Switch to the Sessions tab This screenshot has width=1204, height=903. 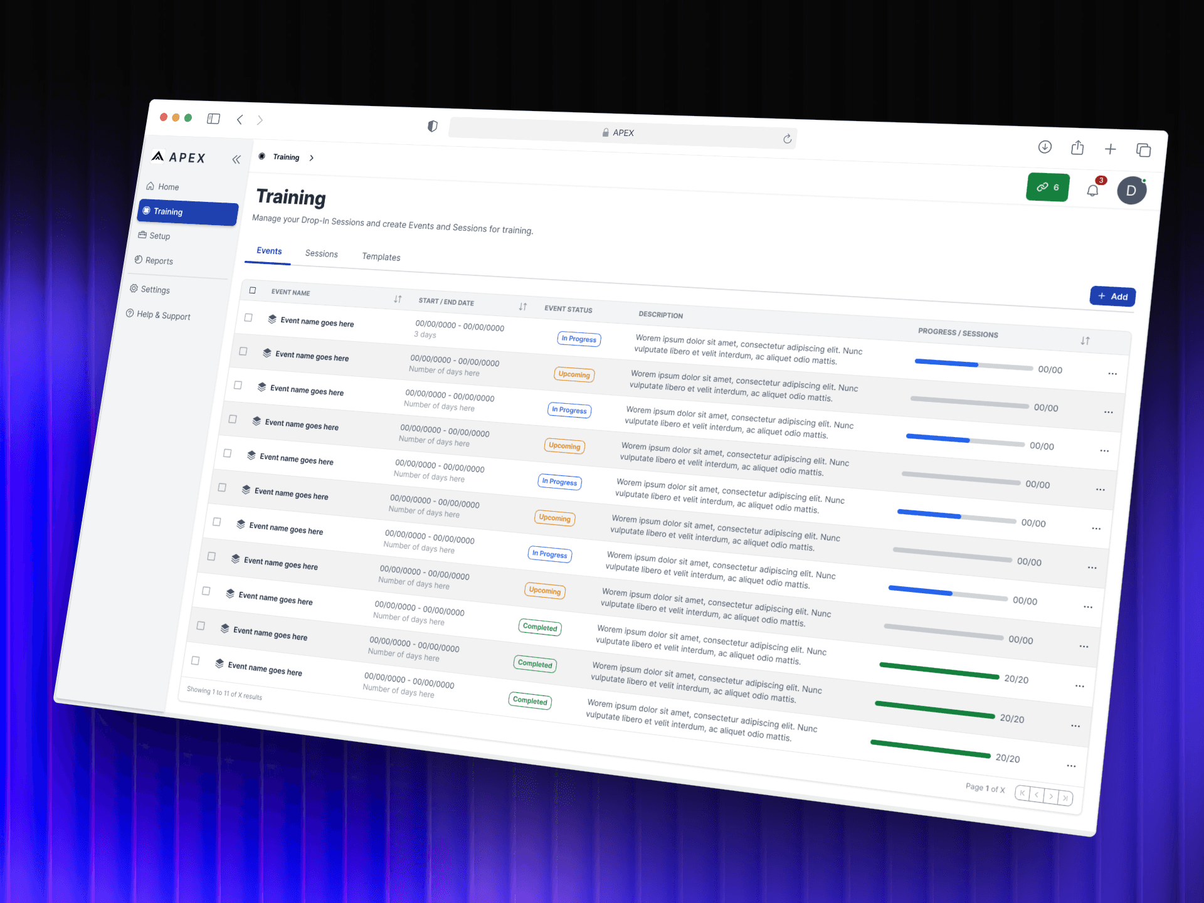[321, 253]
